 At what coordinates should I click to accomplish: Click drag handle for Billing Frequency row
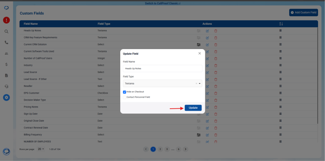(280, 135)
